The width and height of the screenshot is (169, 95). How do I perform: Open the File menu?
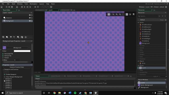point(3,4)
